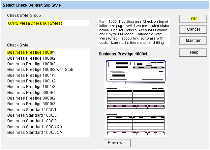Choose Business Prestige 1001/2 style
This screenshot has height=150, width=210.
coord(31,81)
